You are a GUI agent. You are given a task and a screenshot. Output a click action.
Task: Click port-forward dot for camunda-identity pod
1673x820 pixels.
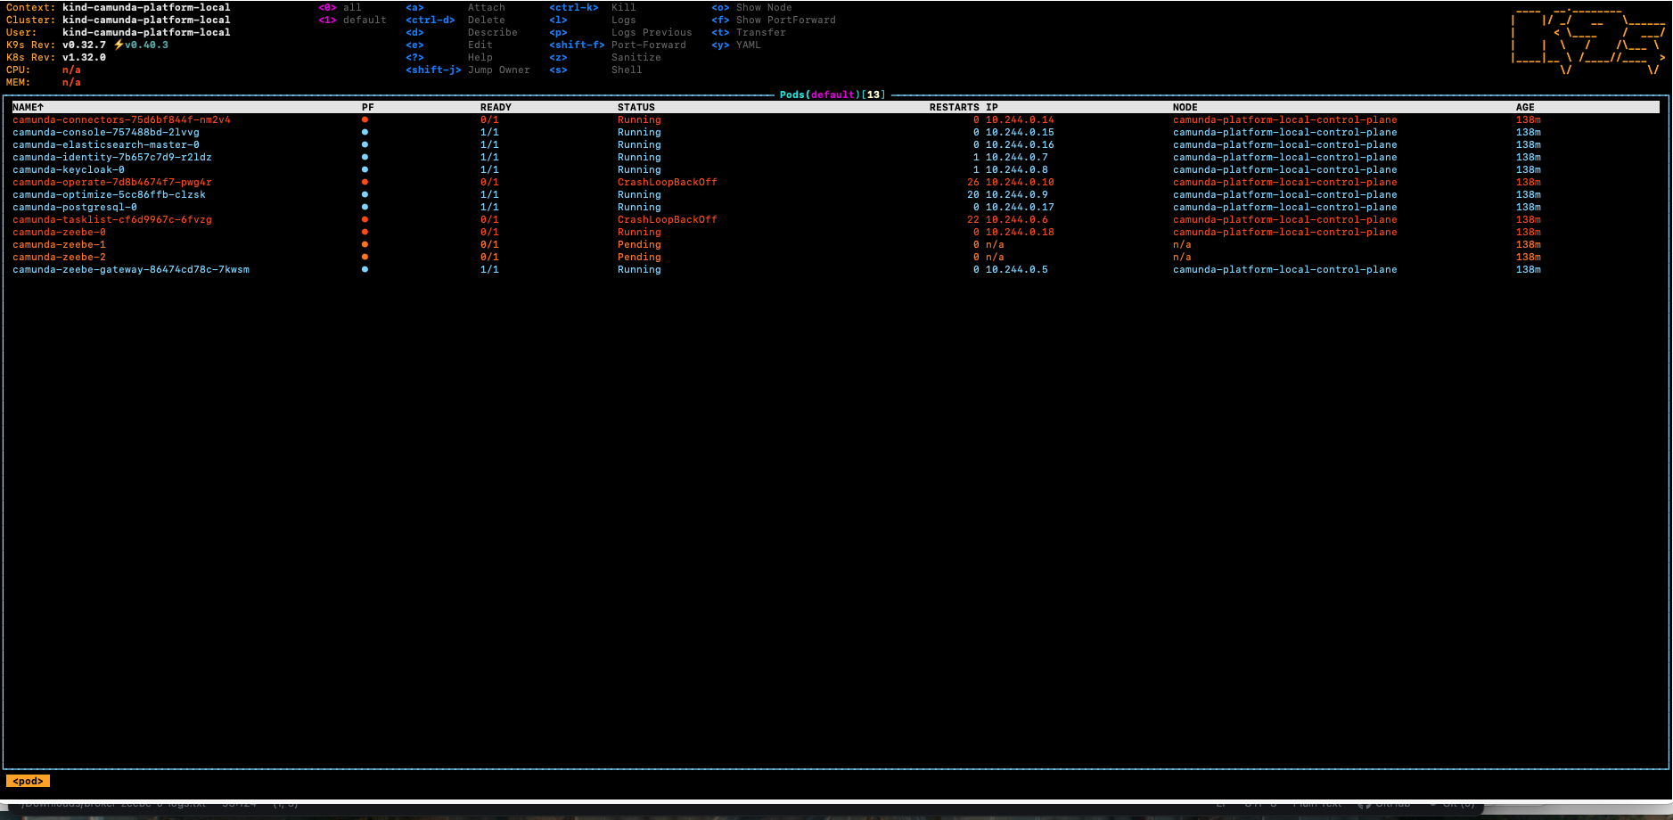365,157
